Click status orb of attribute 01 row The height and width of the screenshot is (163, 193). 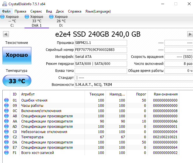tap(6, 100)
